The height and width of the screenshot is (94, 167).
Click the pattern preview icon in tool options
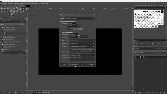click(x=5, y=33)
